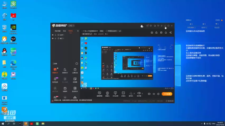Add 手机投屏 phone mirroring source
The height and width of the screenshot is (126, 225).
[x=115, y=94]
